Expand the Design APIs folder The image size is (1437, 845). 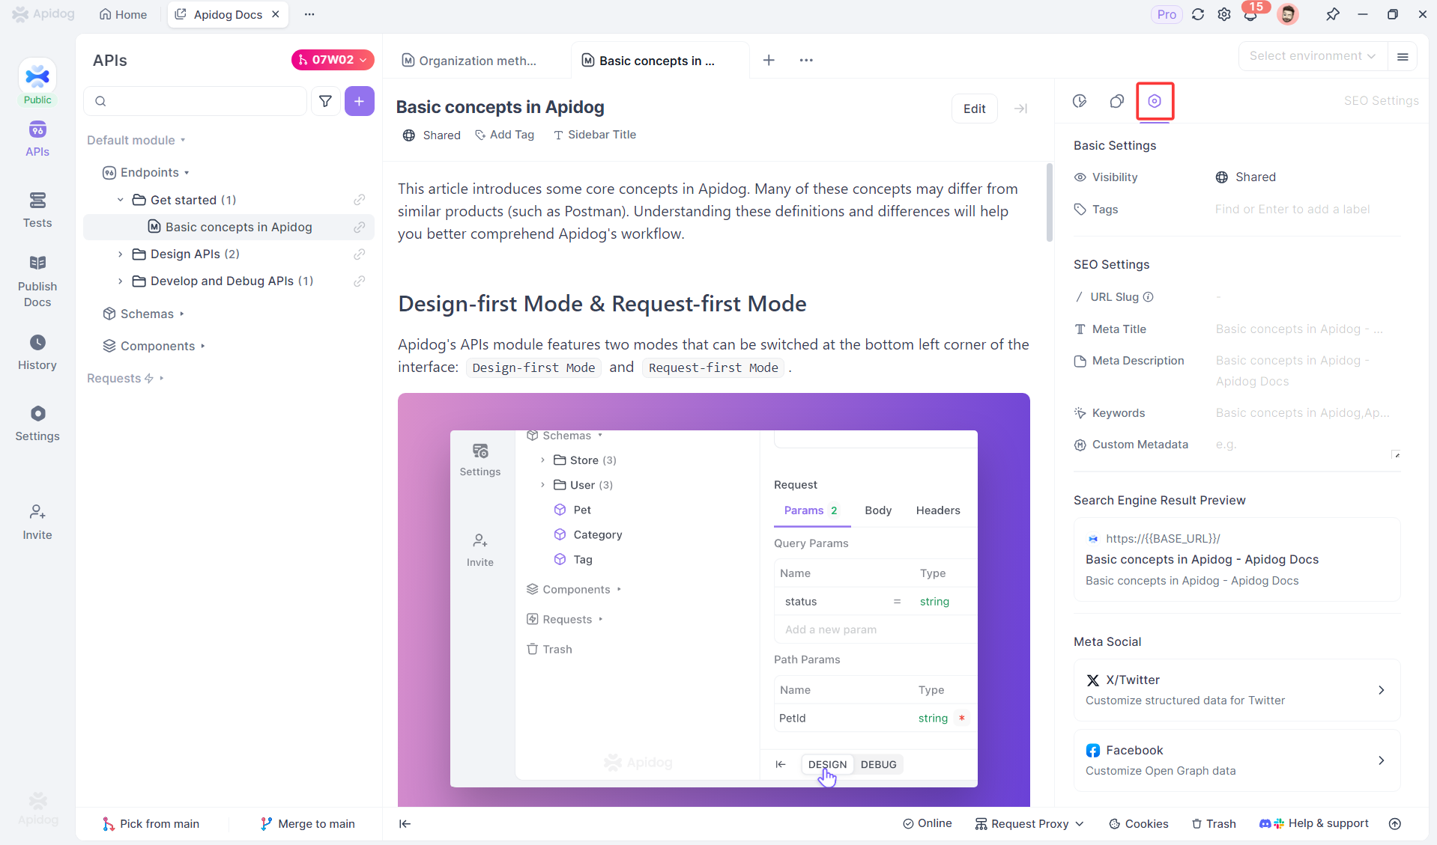[x=120, y=254]
